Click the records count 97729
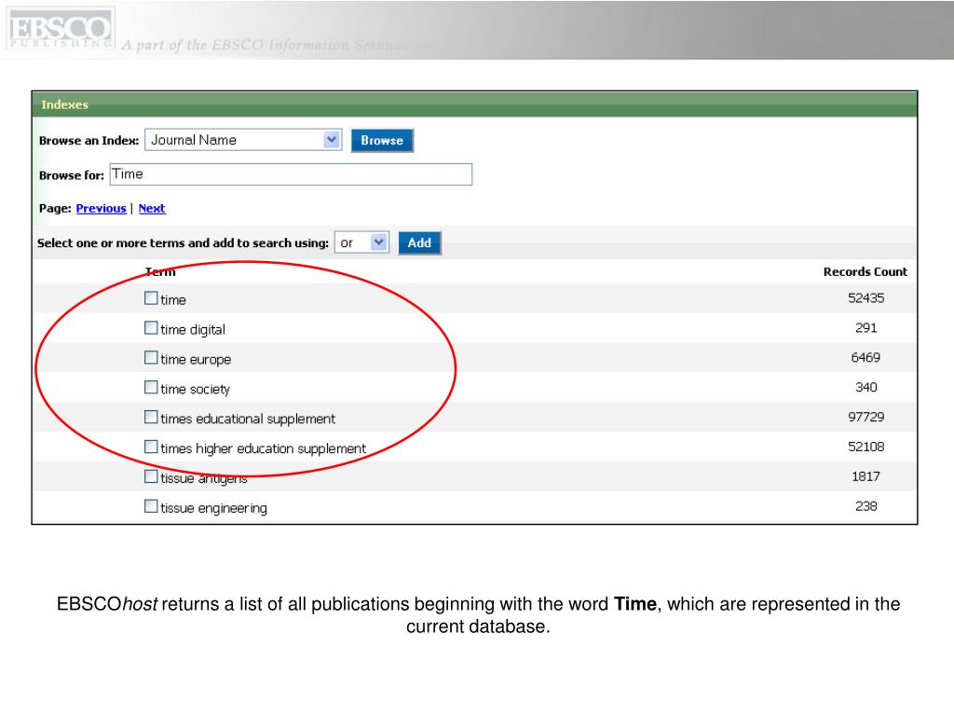 [x=865, y=417]
